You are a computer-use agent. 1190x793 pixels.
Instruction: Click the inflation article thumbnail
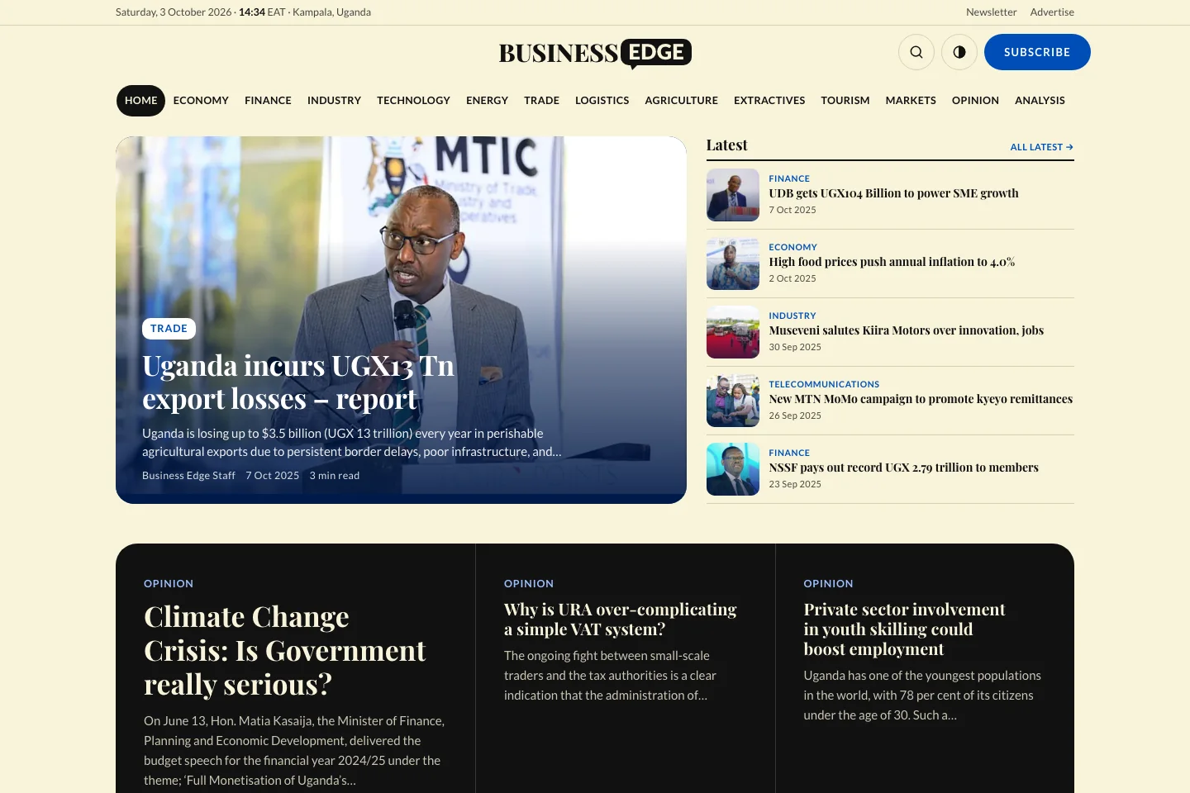(x=733, y=264)
